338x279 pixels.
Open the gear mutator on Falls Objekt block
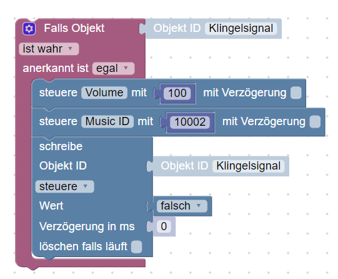point(29,29)
